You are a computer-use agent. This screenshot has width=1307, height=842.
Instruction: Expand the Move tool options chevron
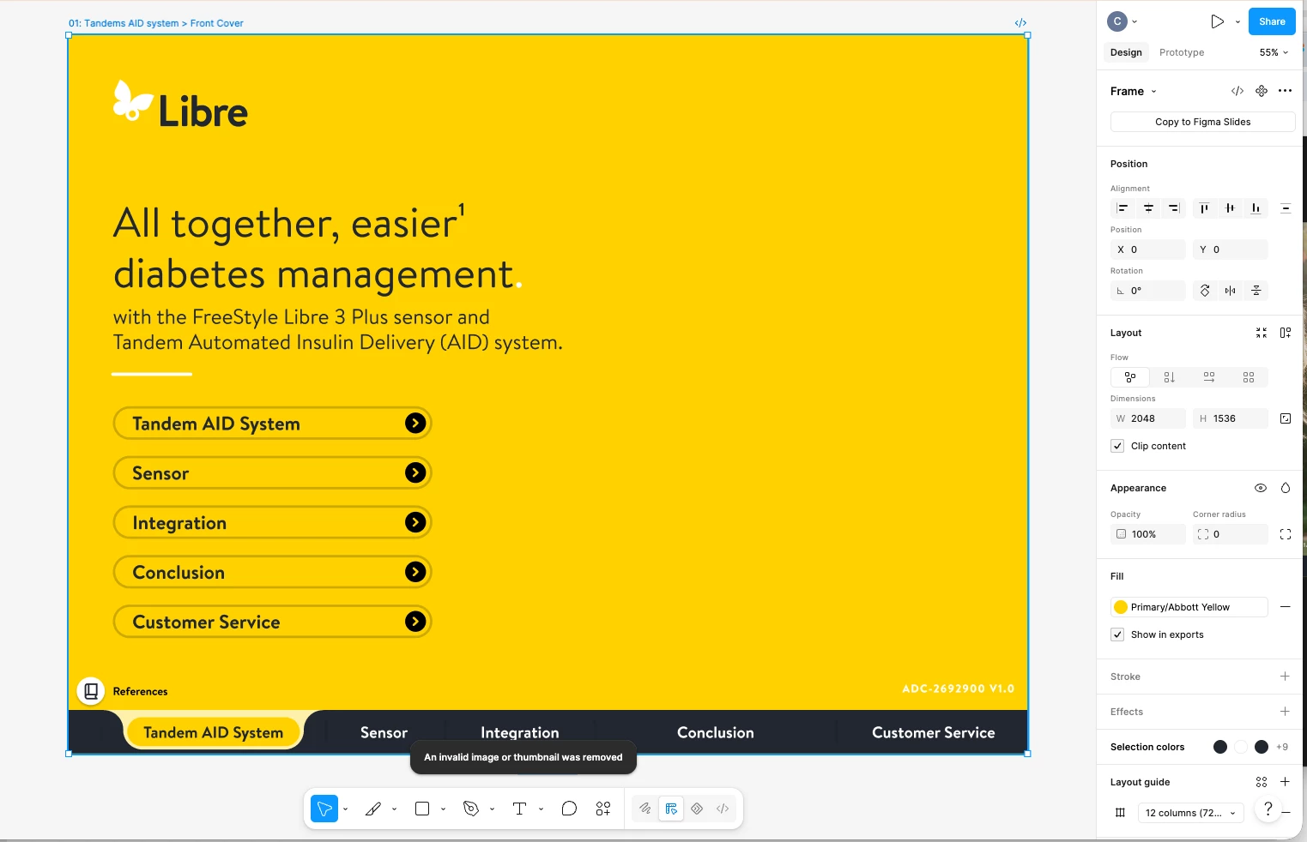(x=345, y=809)
